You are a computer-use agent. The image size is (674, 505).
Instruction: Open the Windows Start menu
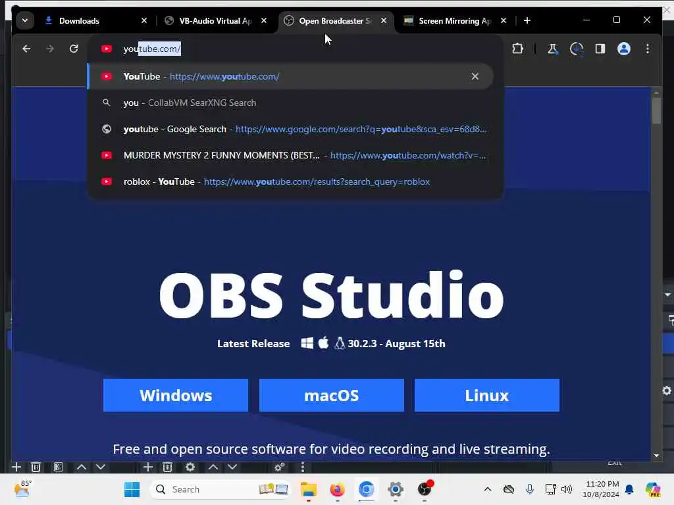(132, 489)
